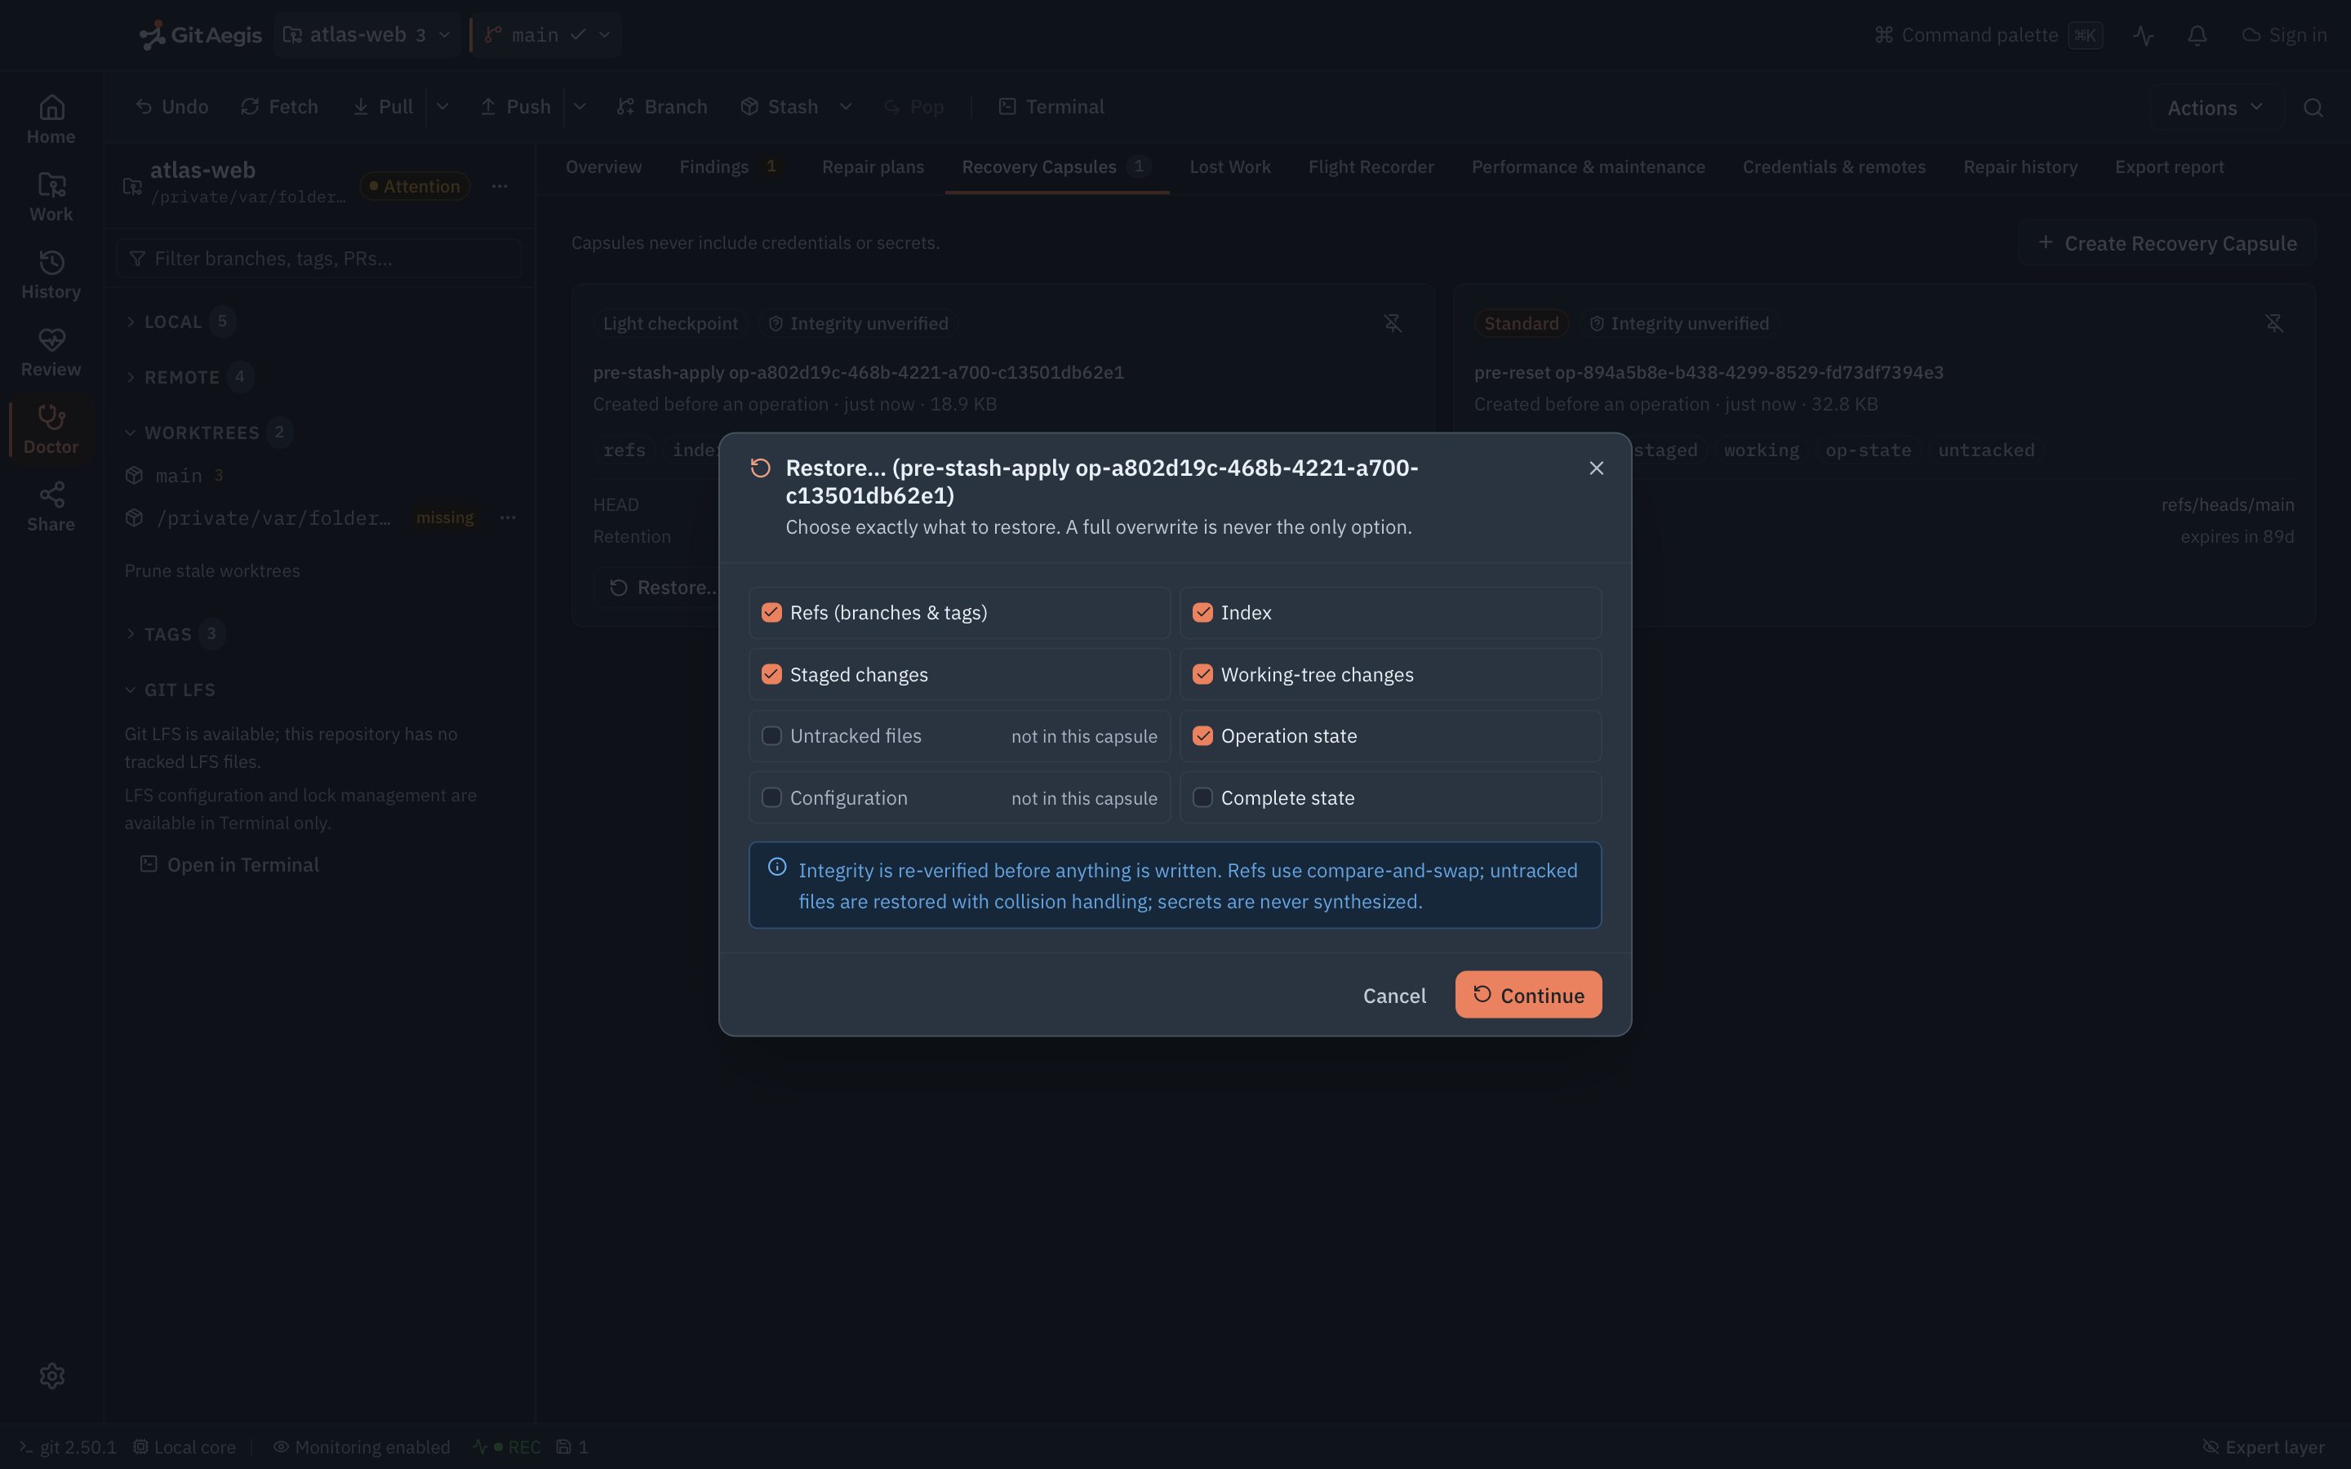The image size is (2351, 1469).
Task: Toggle the Expert layer status item
Action: tap(2264, 1447)
